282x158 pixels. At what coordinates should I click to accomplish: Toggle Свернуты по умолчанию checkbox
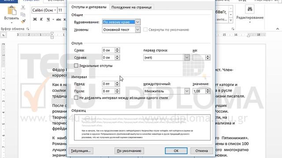(x=145, y=30)
